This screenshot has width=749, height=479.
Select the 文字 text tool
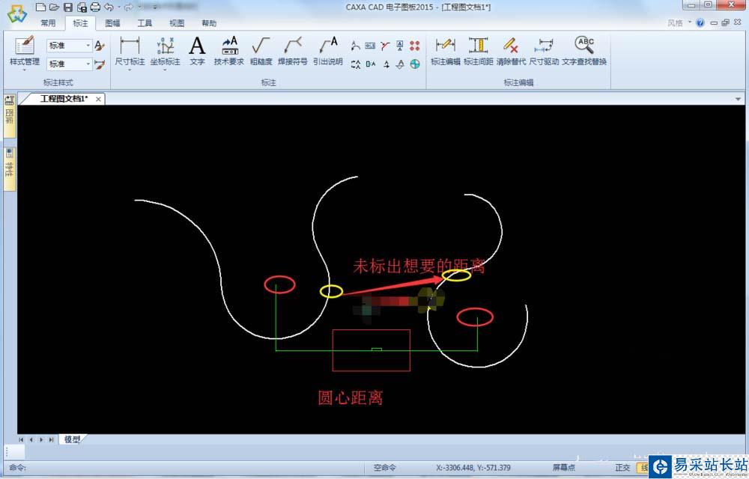coord(197,51)
